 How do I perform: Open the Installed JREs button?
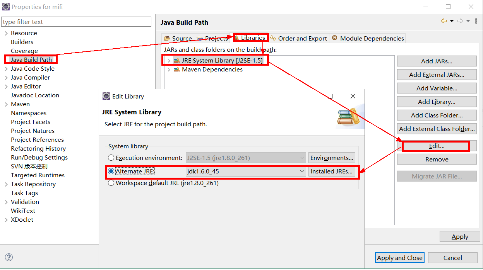[x=332, y=172]
